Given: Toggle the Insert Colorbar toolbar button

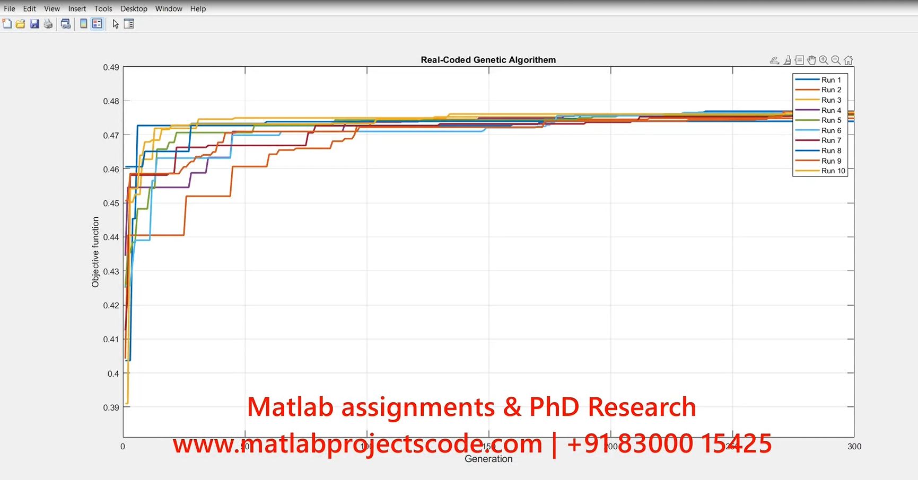Looking at the screenshot, I should pos(83,24).
